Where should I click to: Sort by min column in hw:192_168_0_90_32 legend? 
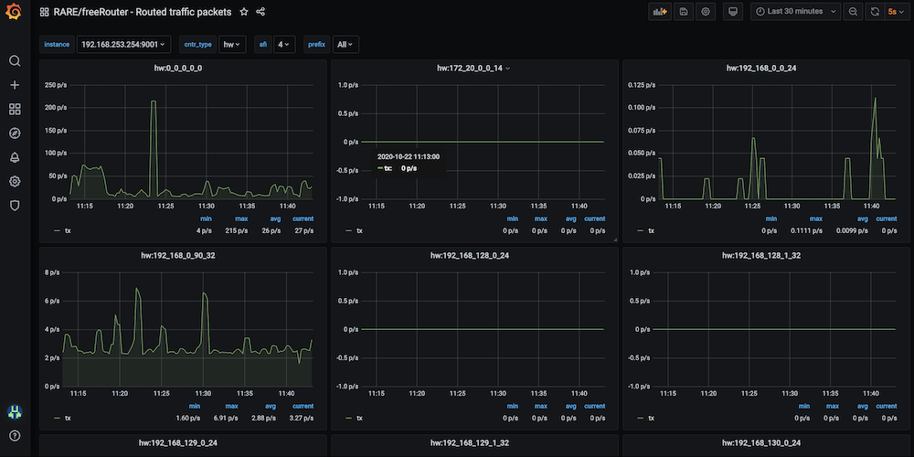[195, 407]
